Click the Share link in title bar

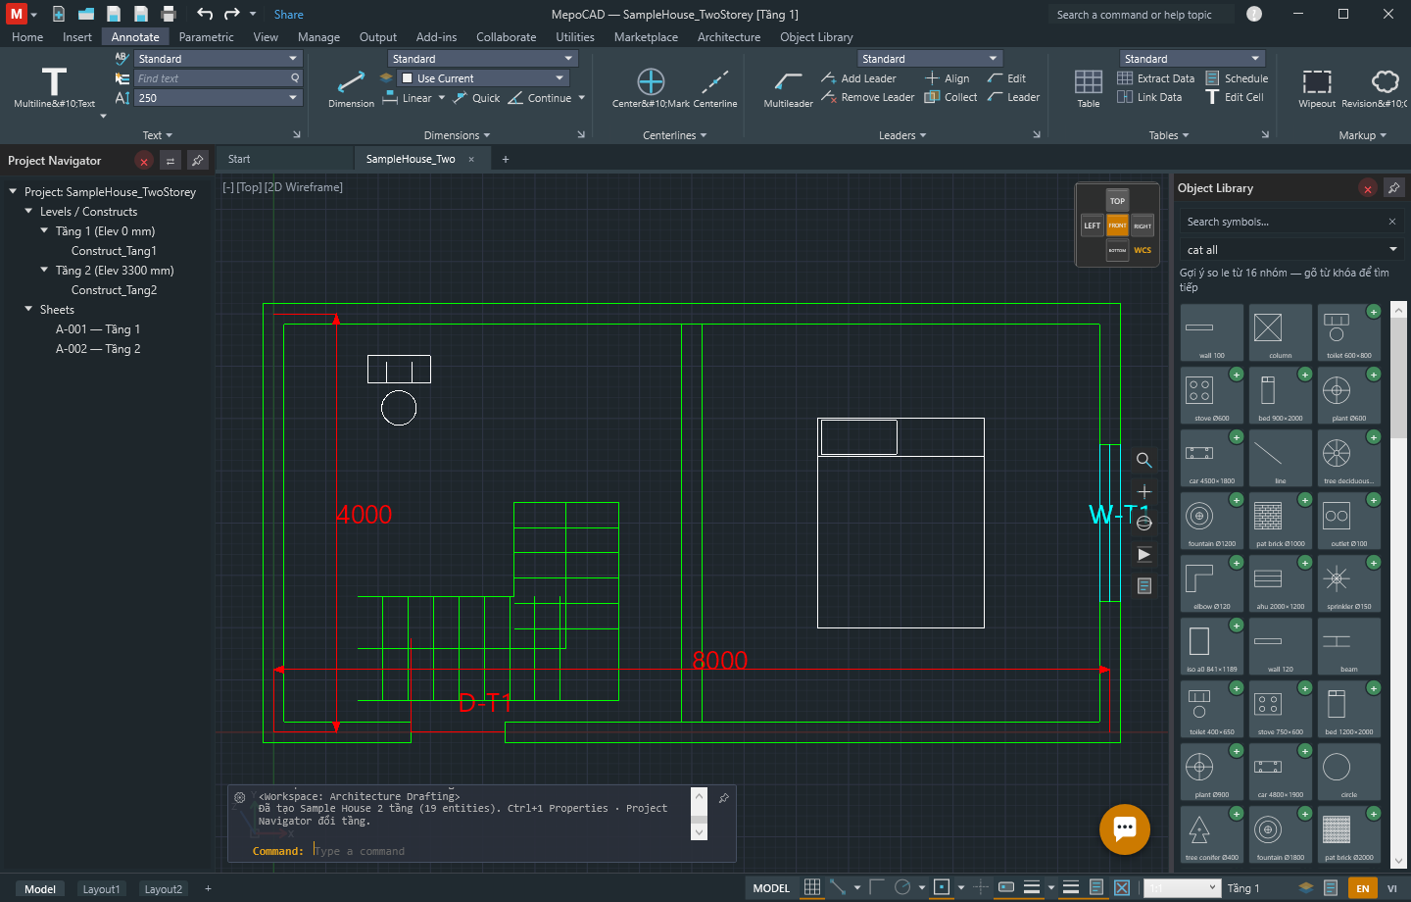click(x=288, y=15)
